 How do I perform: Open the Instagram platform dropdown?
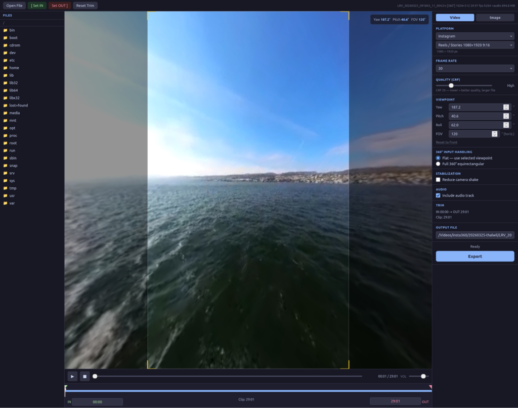[x=475, y=36]
